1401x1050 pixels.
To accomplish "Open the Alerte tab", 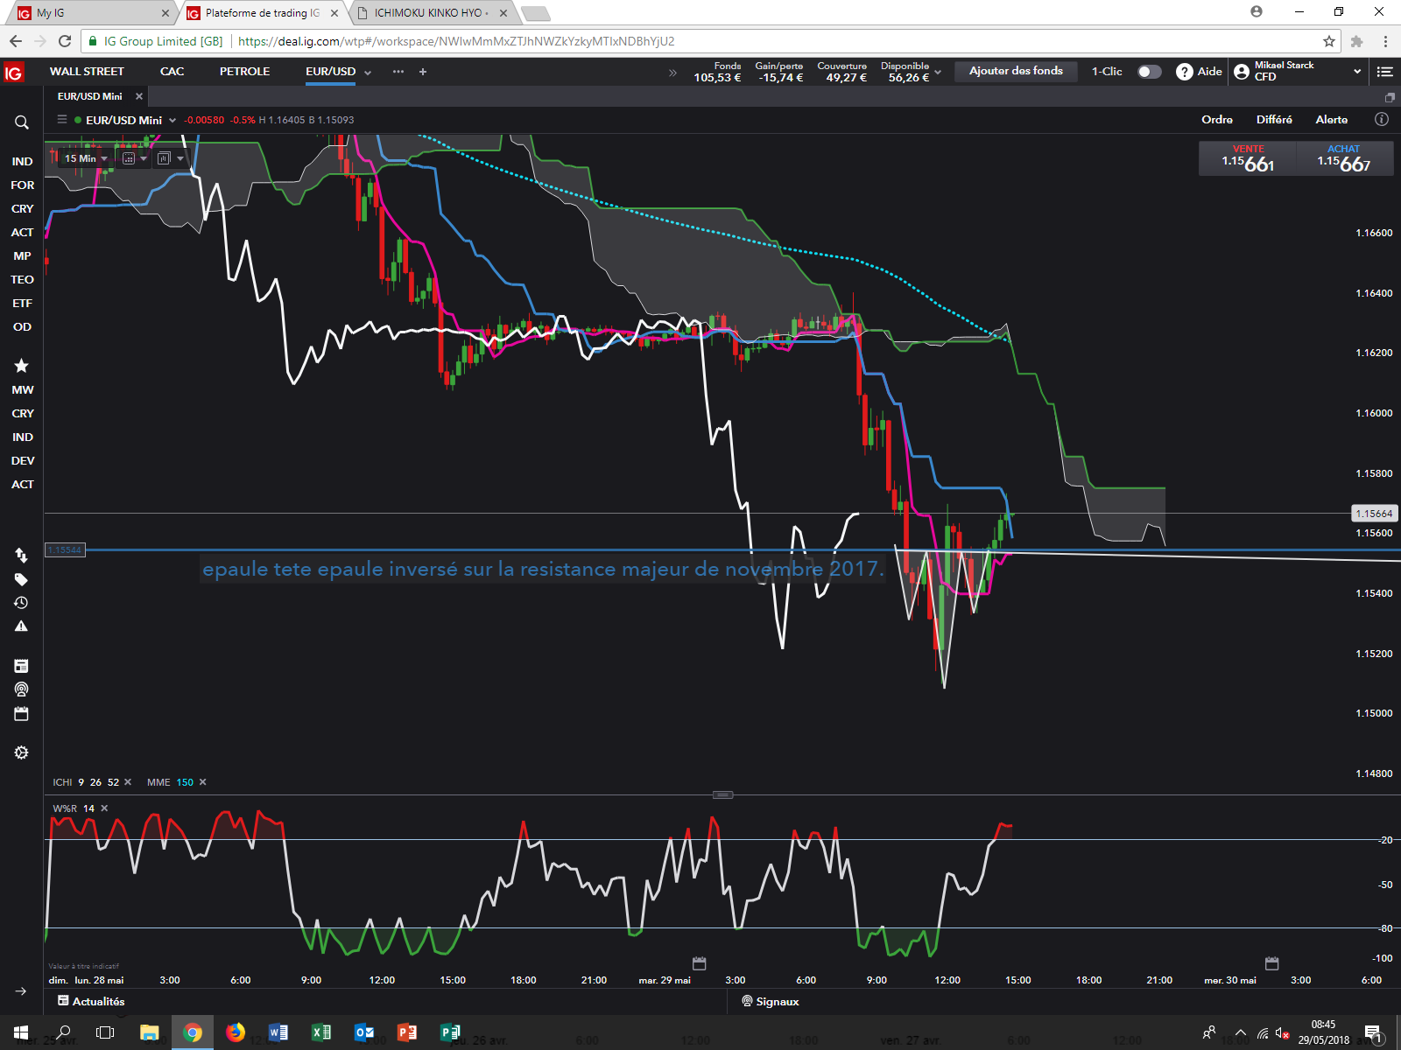I will pyautogui.click(x=1332, y=120).
